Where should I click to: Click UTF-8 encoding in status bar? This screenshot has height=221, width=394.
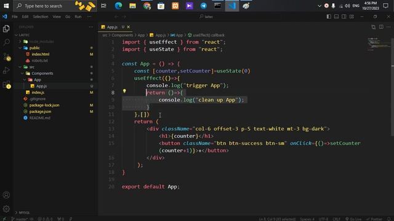click(x=324, y=219)
